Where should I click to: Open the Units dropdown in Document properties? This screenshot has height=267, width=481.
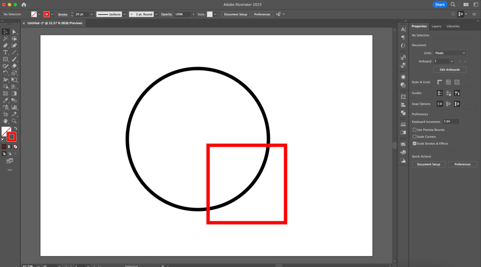tap(449, 53)
